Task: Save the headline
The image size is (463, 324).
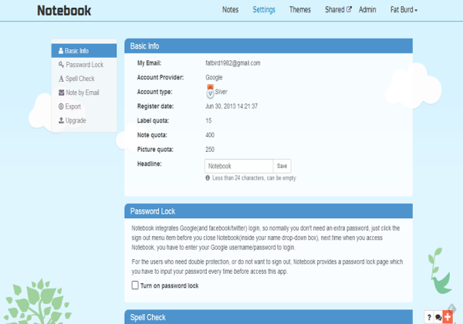Action: tap(282, 166)
